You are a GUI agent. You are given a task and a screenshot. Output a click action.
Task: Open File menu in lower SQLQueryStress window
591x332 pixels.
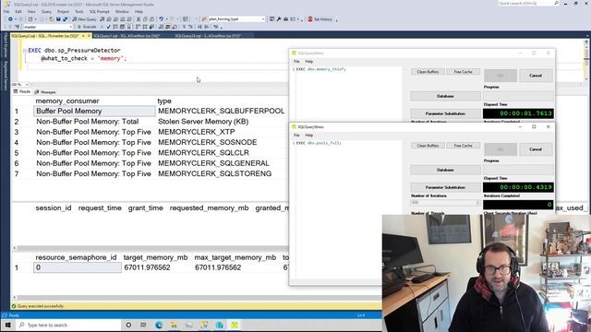click(x=296, y=136)
